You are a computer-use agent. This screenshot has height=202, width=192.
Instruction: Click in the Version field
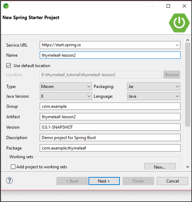pyautogui.click(x=110, y=127)
